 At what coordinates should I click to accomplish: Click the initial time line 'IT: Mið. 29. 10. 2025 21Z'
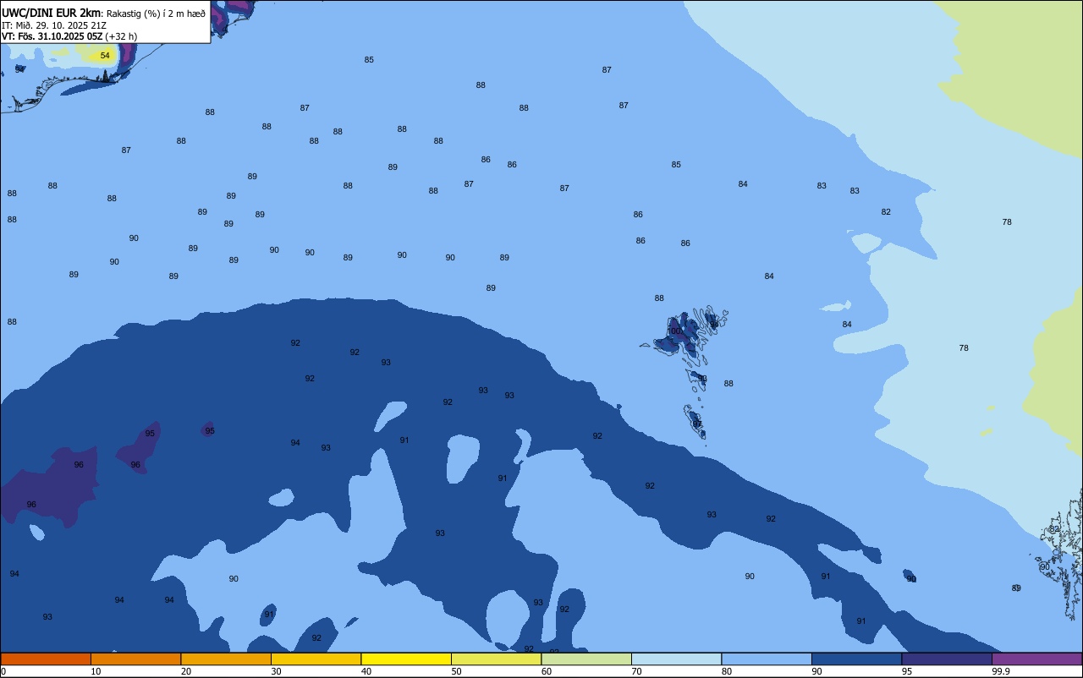pos(54,25)
